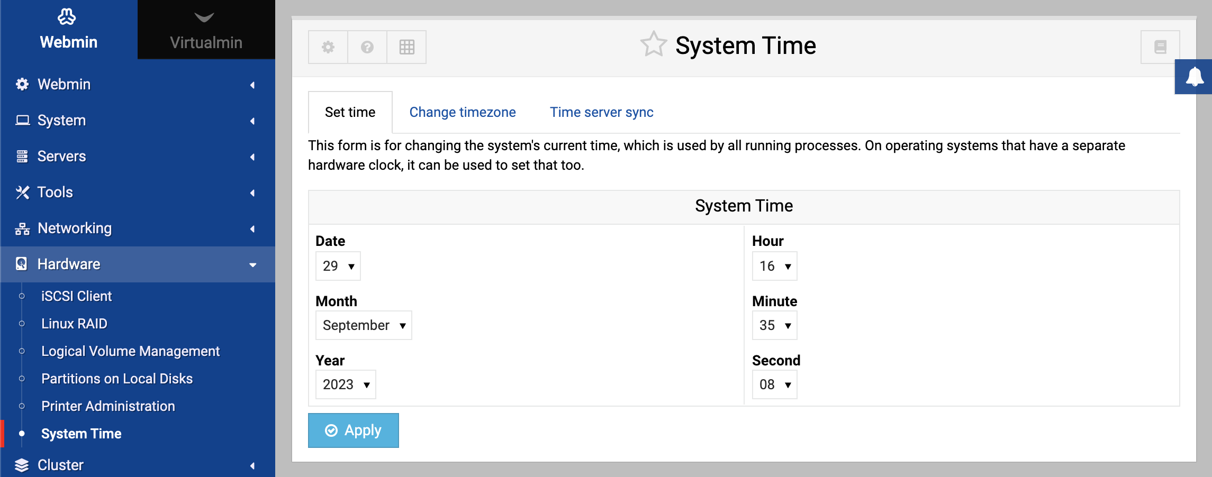Viewport: 1212px width, 477px height.
Task: Open the notifications bell icon
Action: coord(1195,77)
